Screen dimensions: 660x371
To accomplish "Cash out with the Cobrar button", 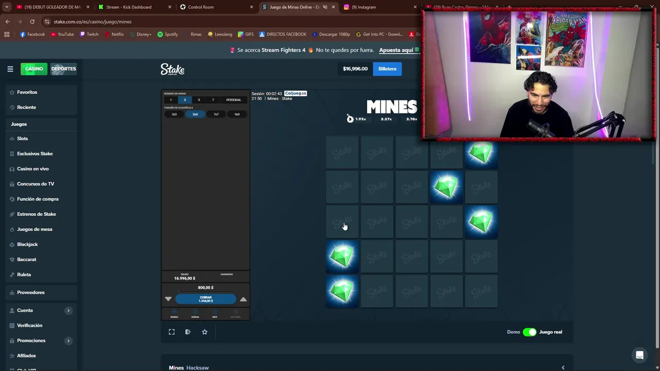I will click(206, 299).
